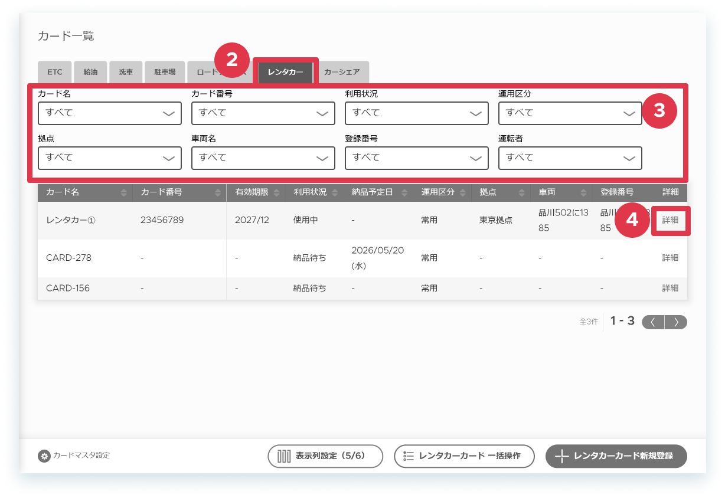Image resolution: width=725 pixels, height=498 pixels.
Task: Sort by 利用状況 column arrows
Action: click(x=335, y=192)
